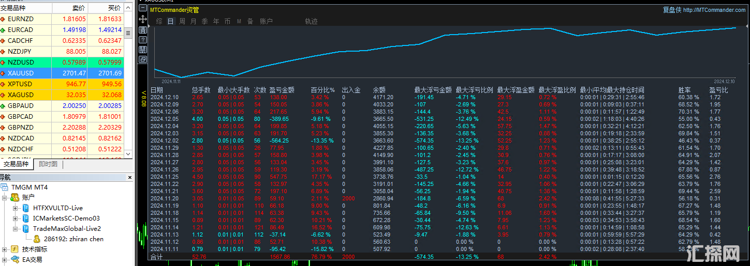Expand the 技术指标 tree node

5,249
